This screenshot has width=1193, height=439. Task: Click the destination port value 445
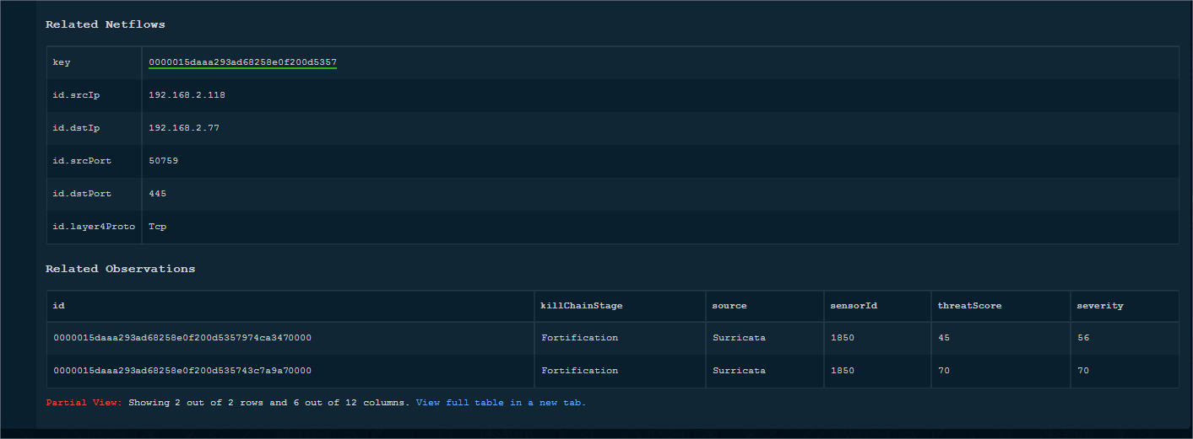tap(157, 194)
